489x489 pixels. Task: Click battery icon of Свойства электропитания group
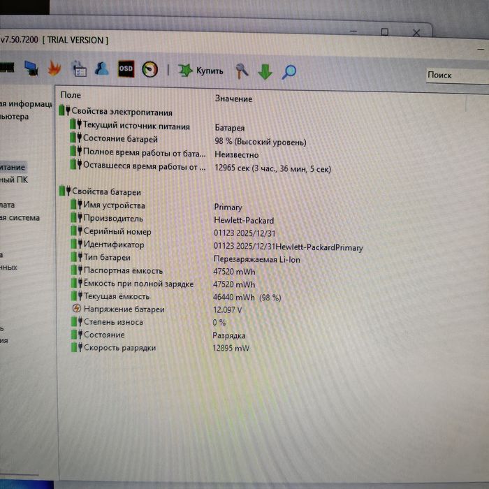coord(64,110)
